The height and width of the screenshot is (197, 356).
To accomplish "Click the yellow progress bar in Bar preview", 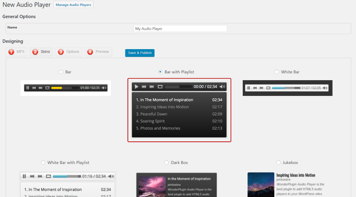I will click(x=57, y=88).
